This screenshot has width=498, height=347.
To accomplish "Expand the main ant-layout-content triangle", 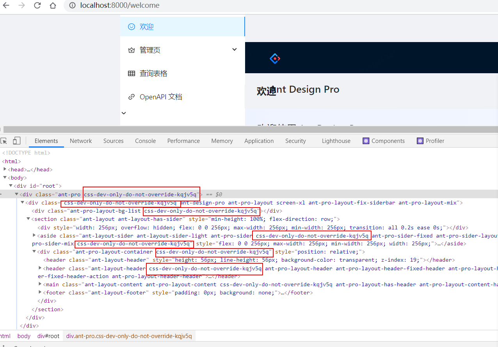I will [x=40, y=284].
